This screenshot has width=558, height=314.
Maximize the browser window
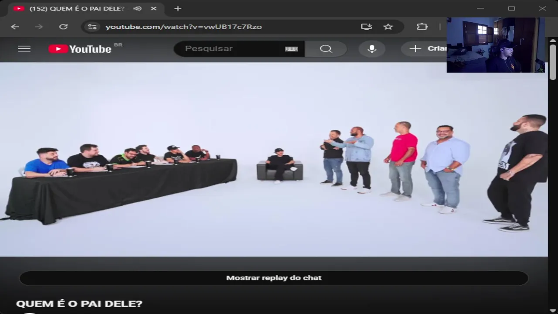511,8
